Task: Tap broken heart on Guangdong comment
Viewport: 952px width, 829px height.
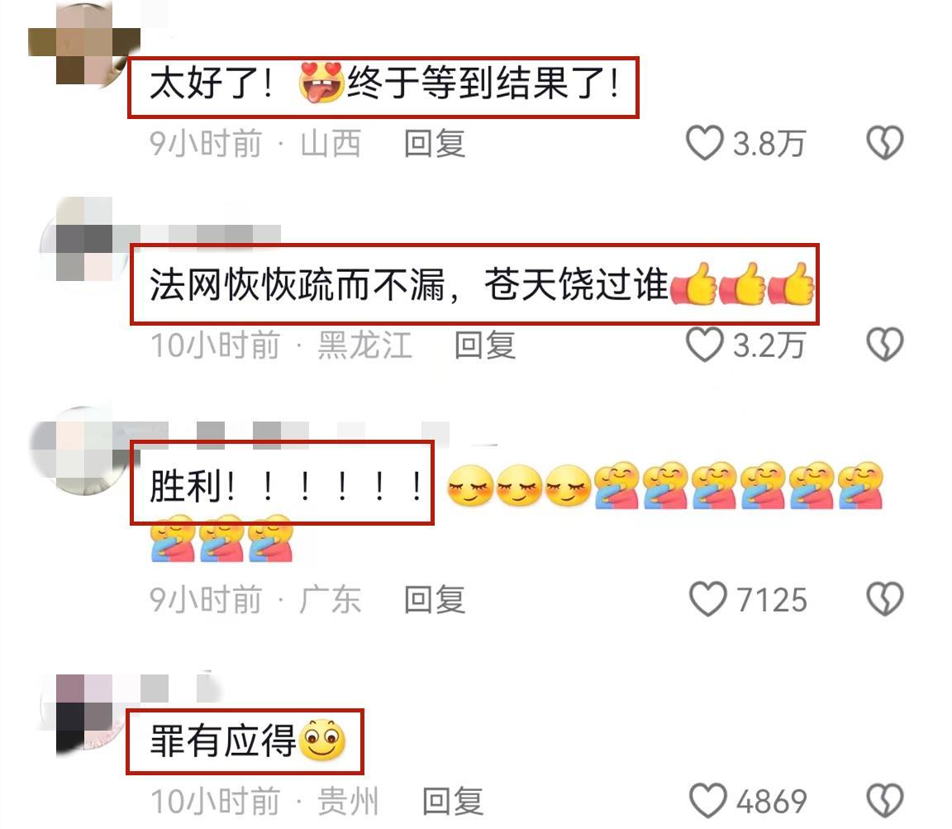Action: pos(884,599)
